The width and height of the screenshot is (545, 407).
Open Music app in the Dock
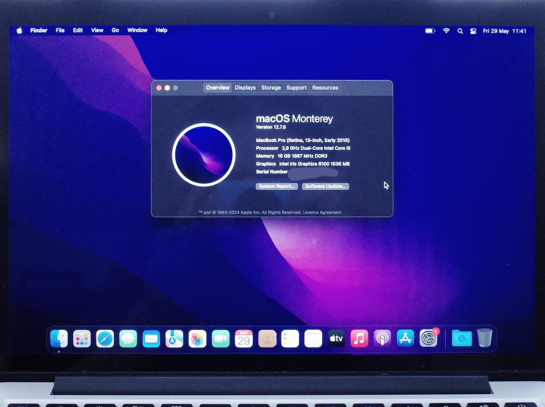click(x=359, y=338)
